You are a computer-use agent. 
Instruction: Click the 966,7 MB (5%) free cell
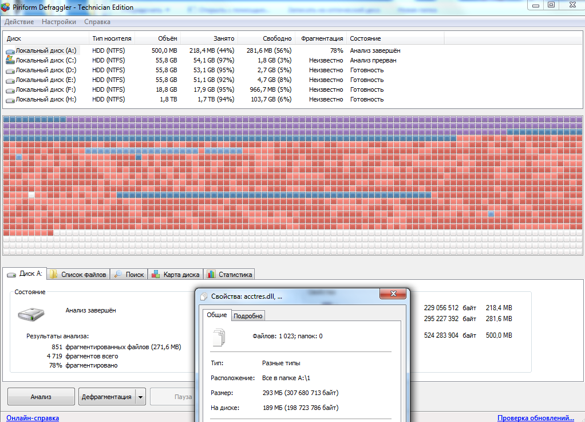point(271,89)
